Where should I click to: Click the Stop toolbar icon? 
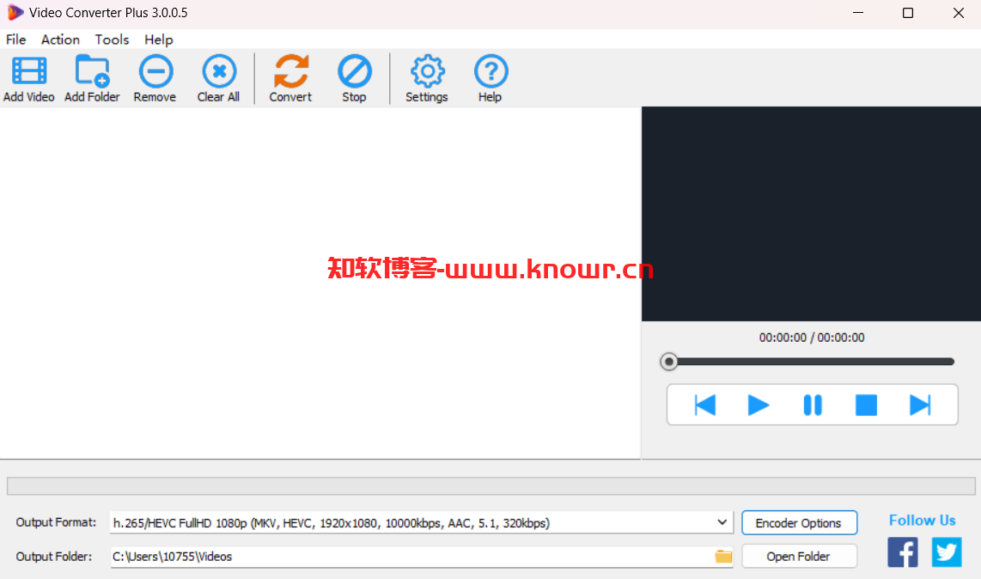[354, 70]
